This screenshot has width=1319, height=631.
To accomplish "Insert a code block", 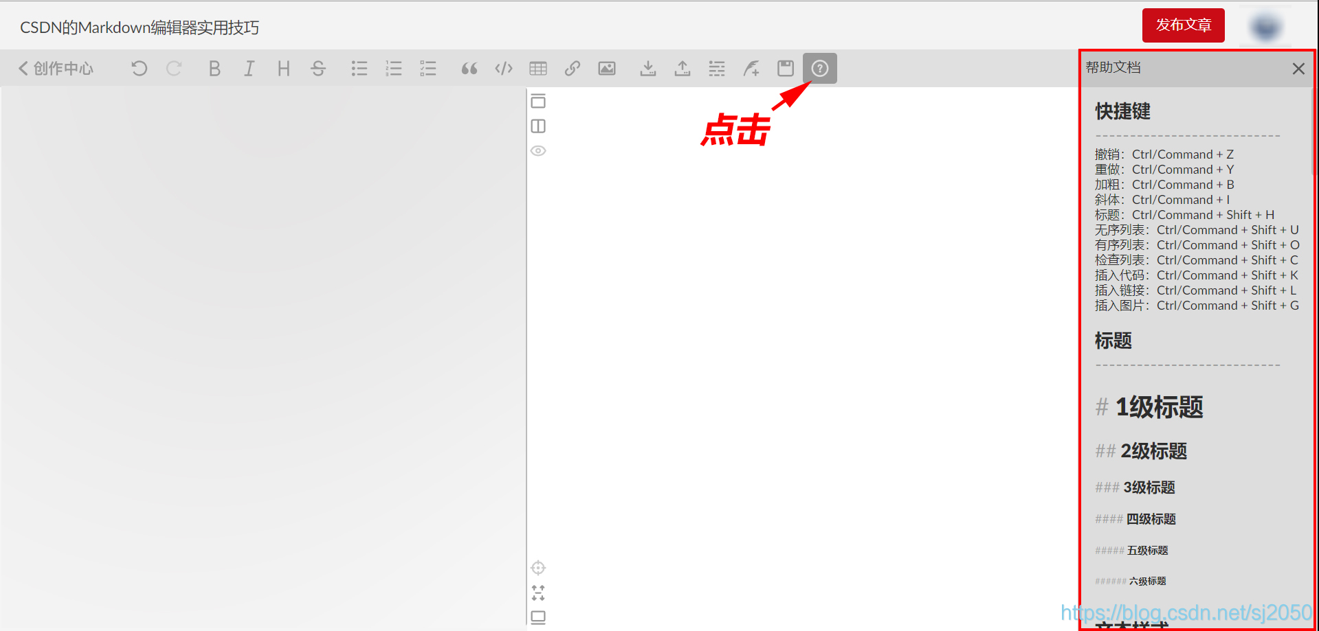I will coord(504,69).
